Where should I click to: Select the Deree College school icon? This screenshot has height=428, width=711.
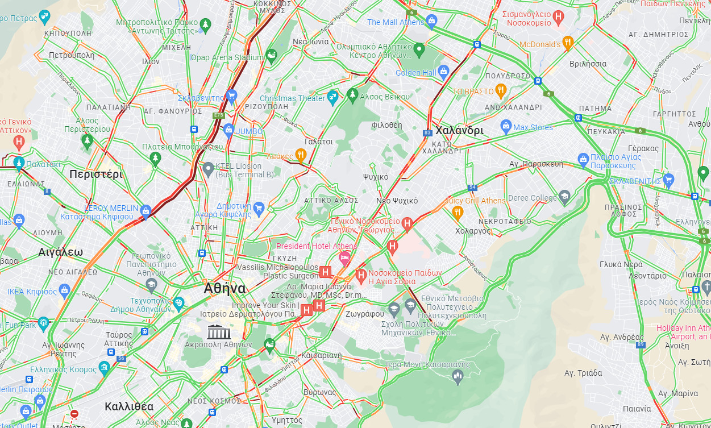tap(564, 197)
